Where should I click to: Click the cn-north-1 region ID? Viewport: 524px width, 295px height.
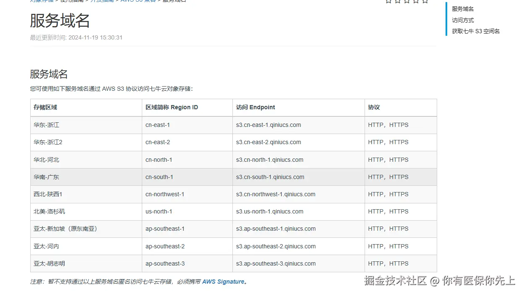tap(159, 160)
